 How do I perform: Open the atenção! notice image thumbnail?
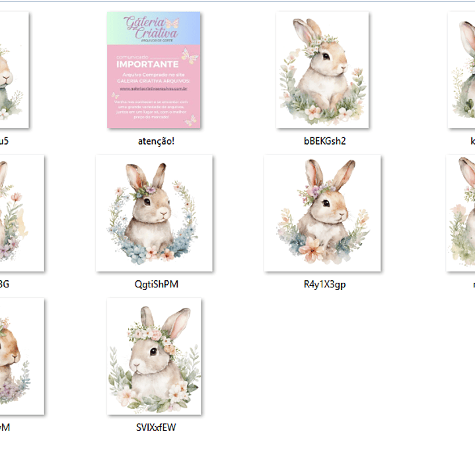154,69
